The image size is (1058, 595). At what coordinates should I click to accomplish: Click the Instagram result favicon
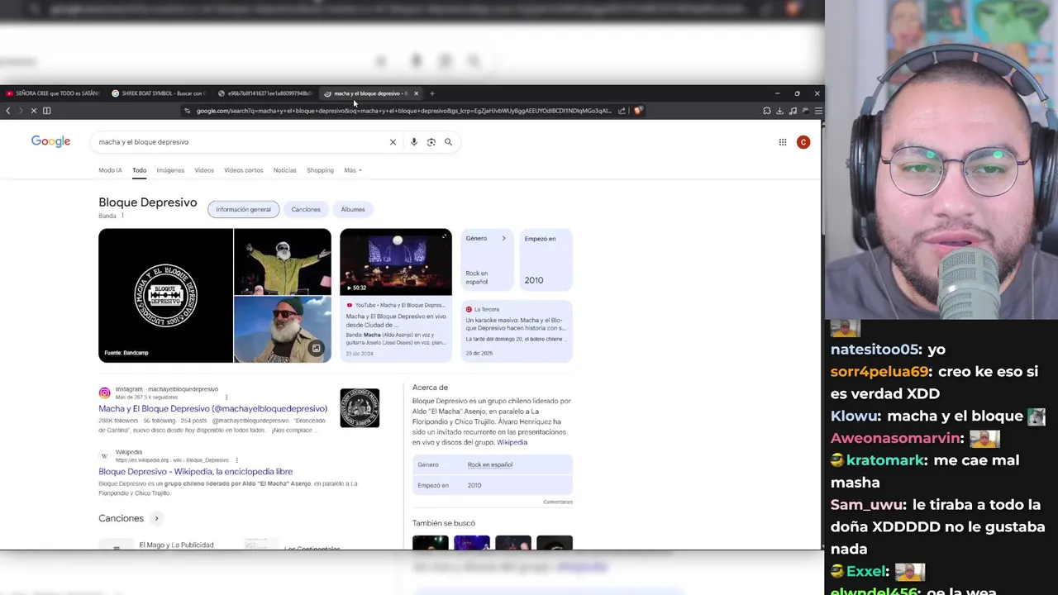(104, 393)
